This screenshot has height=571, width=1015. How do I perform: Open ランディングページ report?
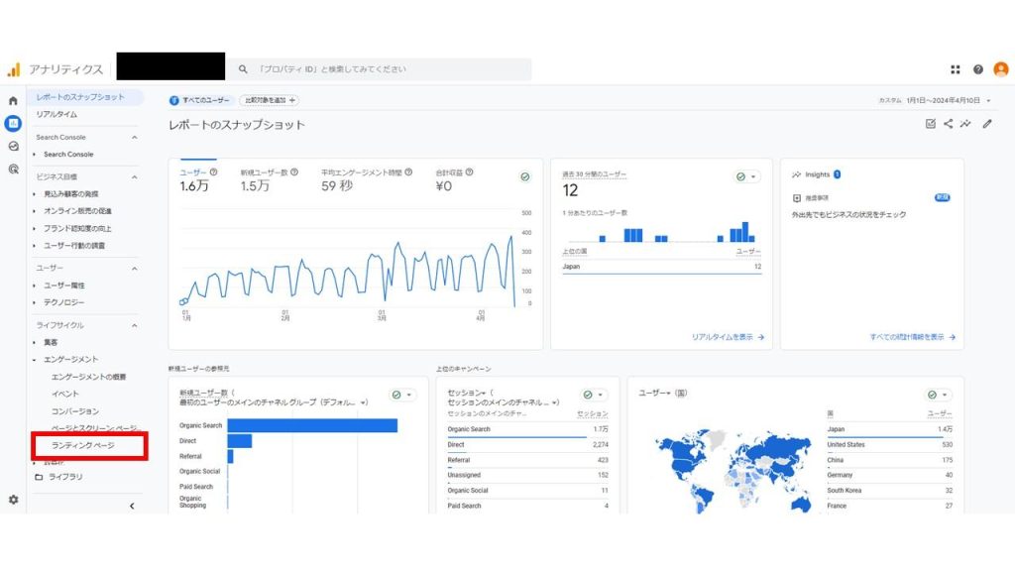(x=83, y=446)
